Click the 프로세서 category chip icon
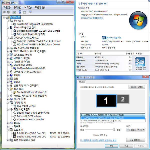Image resolution: width=150 pixels, height=150 pixels. coord(11,130)
